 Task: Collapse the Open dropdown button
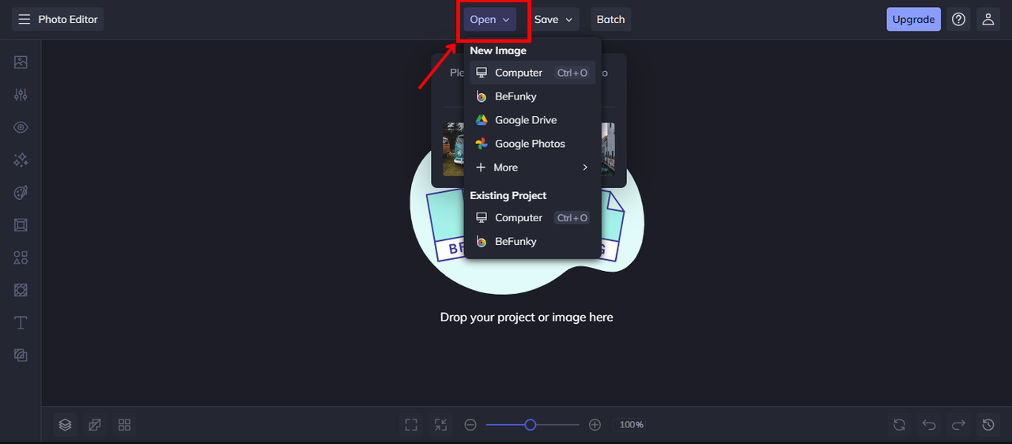pos(490,20)
